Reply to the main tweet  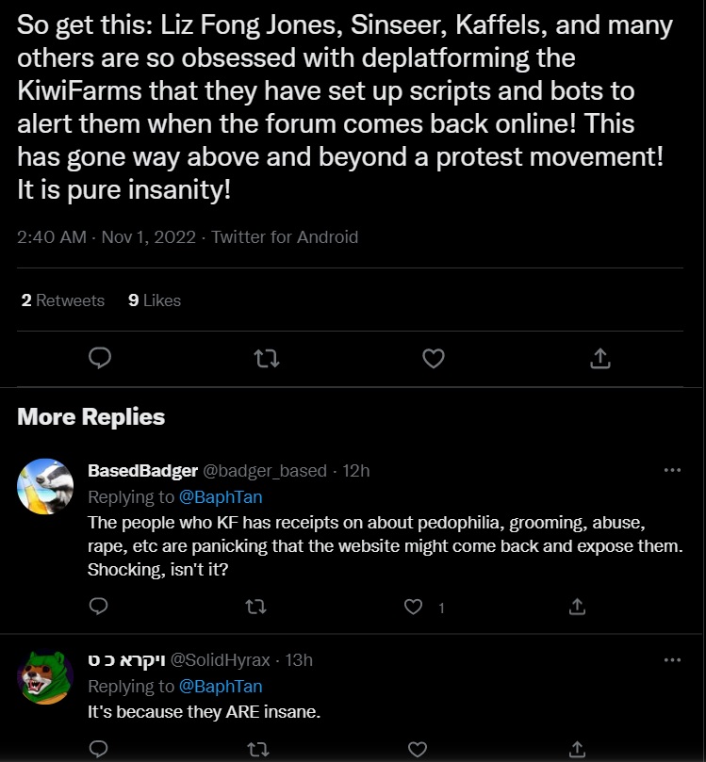click(x=100, y=358)
